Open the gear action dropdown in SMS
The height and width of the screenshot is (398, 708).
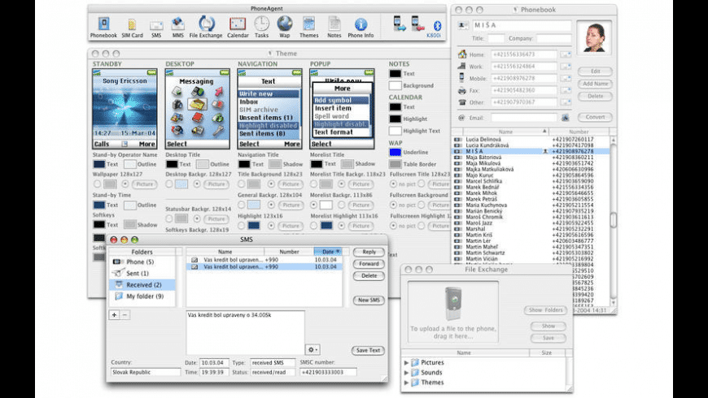314,349
